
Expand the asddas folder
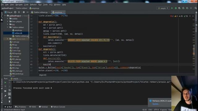(7, 18)
